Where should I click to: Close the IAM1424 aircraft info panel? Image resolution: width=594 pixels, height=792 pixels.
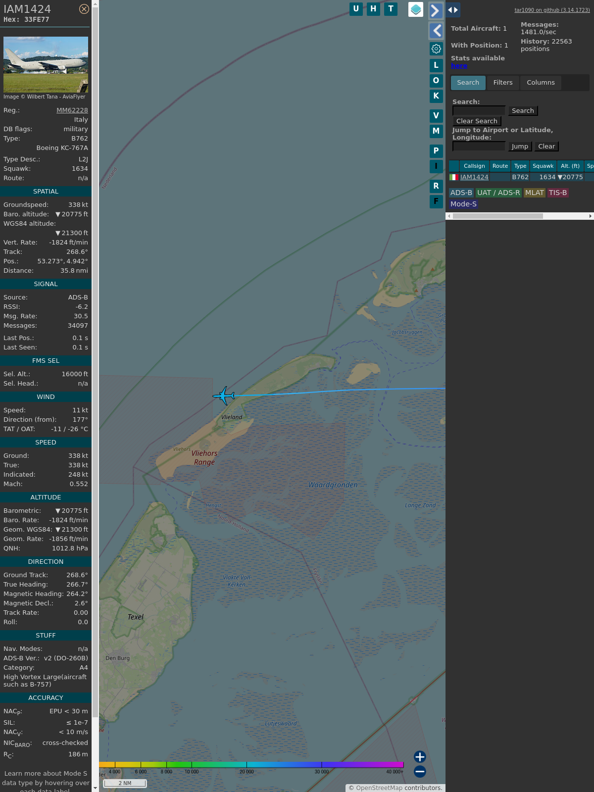(x=84, y=9)
